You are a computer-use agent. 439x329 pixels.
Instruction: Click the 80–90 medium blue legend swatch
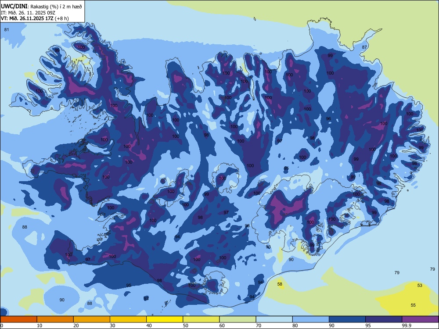pyautogui.click(x=311, y=319)
